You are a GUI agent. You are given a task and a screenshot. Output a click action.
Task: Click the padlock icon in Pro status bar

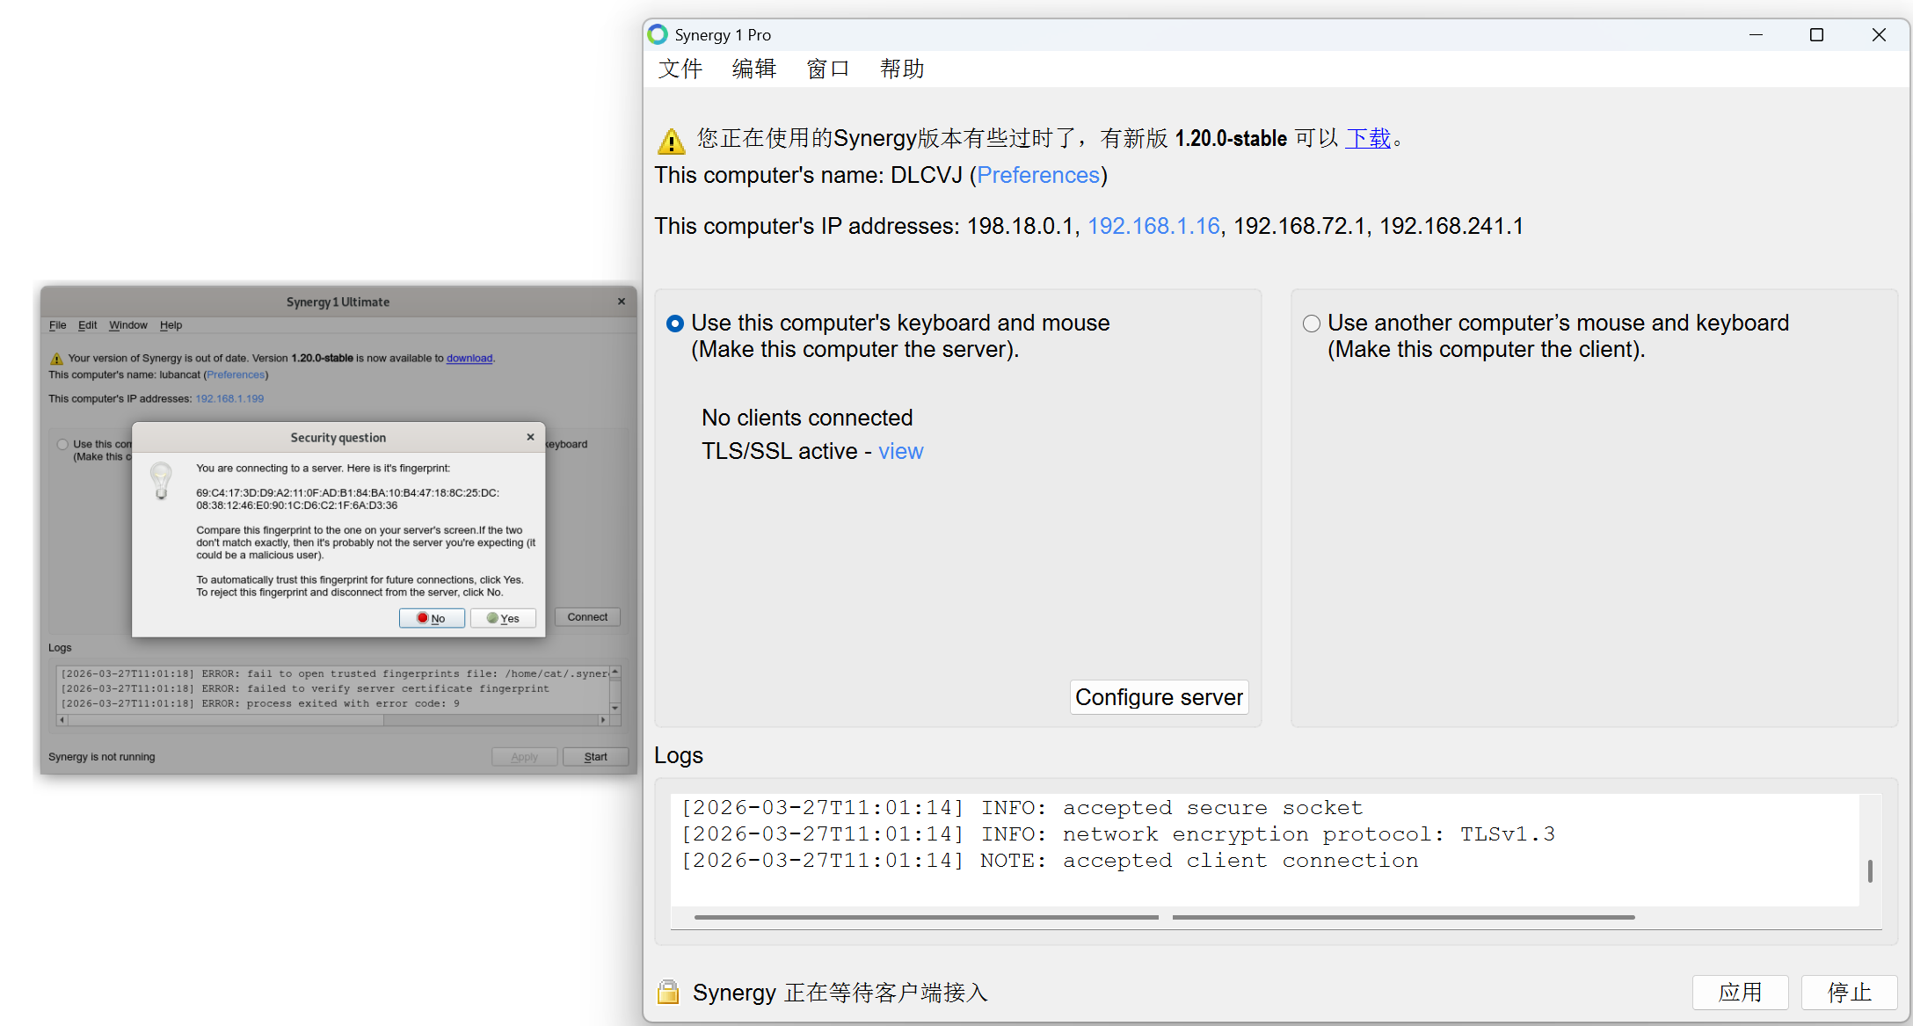pos(668,993)
